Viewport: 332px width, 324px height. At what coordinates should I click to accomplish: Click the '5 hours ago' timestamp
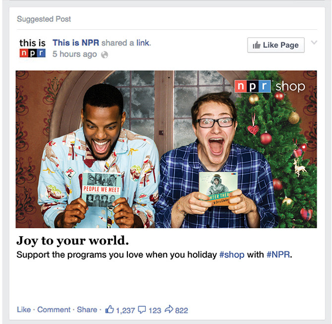pos(74,54)
